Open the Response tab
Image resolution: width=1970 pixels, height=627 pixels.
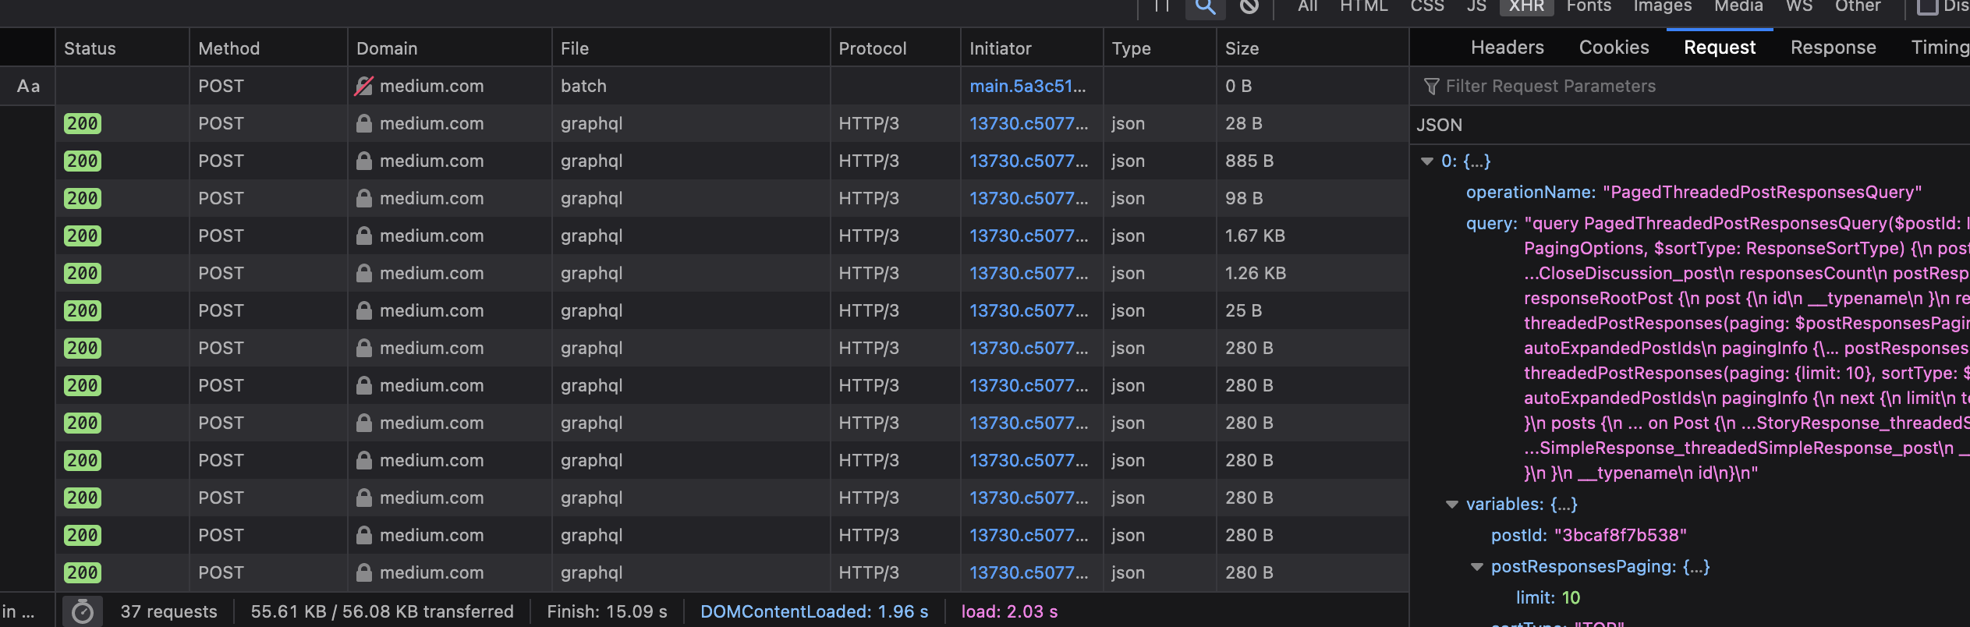pos(1833,48)
